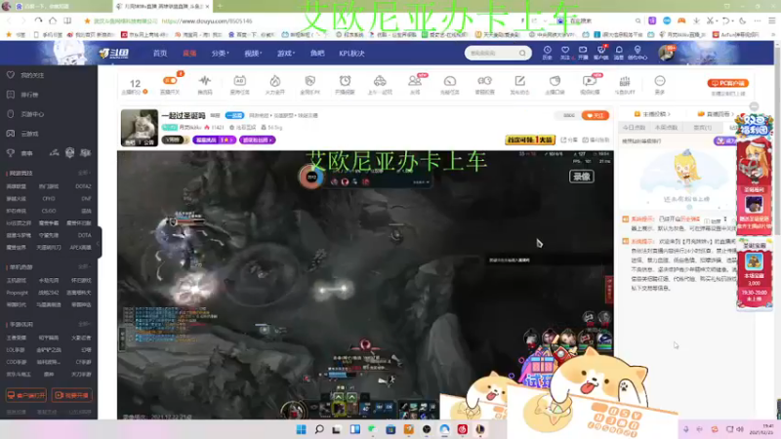Select 直播 in Douyu navigation
Image resolution: width=781 pixels, height=439 pixels.
(x=189, y=54)
